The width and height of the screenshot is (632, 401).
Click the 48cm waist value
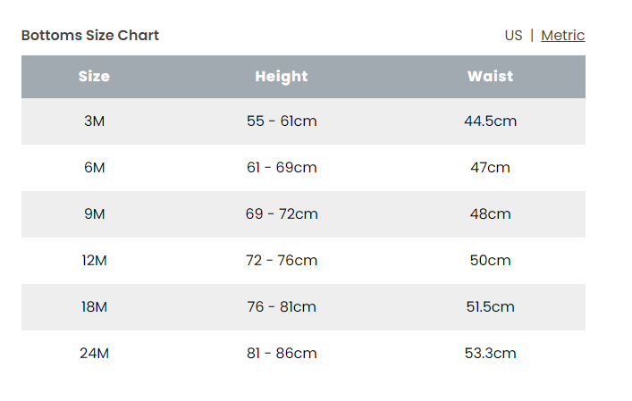click(x=490, y=214)
